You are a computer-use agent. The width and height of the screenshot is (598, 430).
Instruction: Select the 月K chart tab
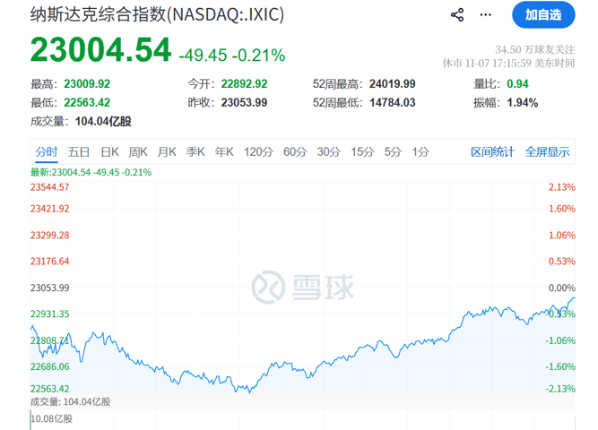coord(167,151)
